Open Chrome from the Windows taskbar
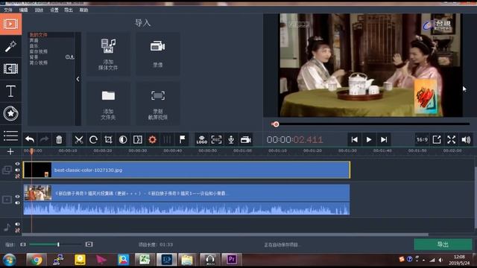Screen dimensions: 477x268 [x=37, y=260]
